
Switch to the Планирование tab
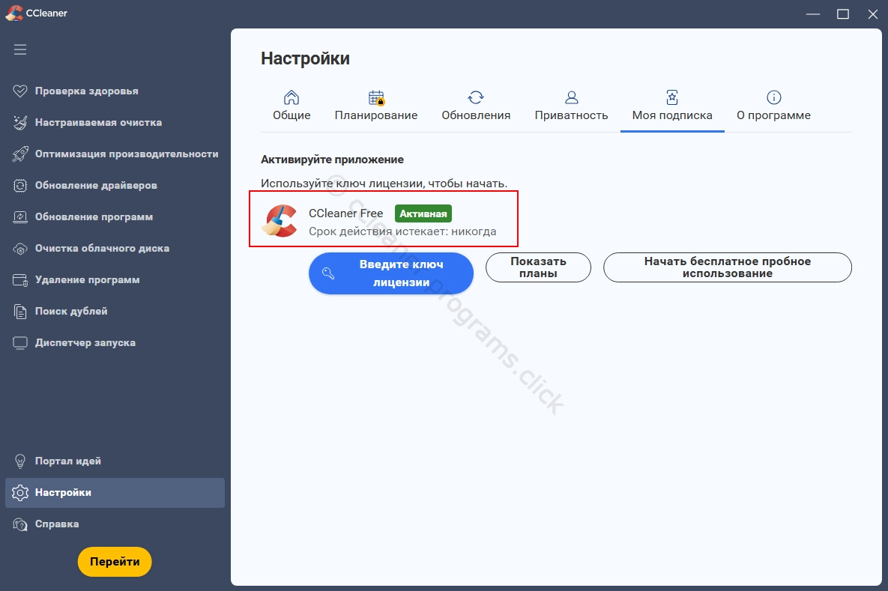(x=376, y=106)
